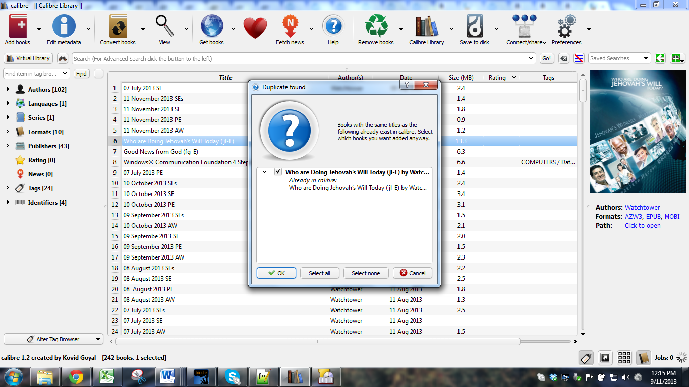Open Excel from the taskbar

[x=107, y=377]
